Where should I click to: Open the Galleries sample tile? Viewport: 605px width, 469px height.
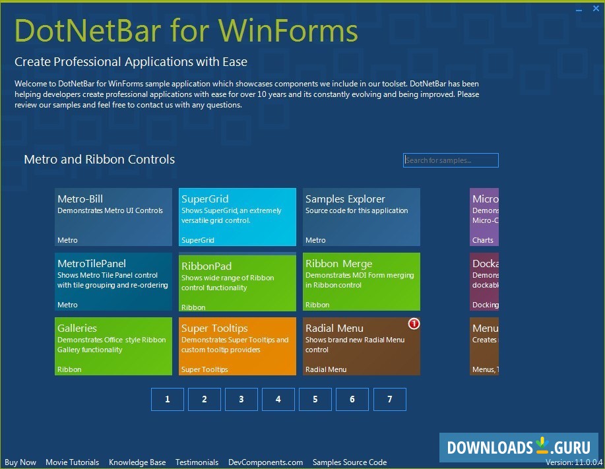(113, 346)
